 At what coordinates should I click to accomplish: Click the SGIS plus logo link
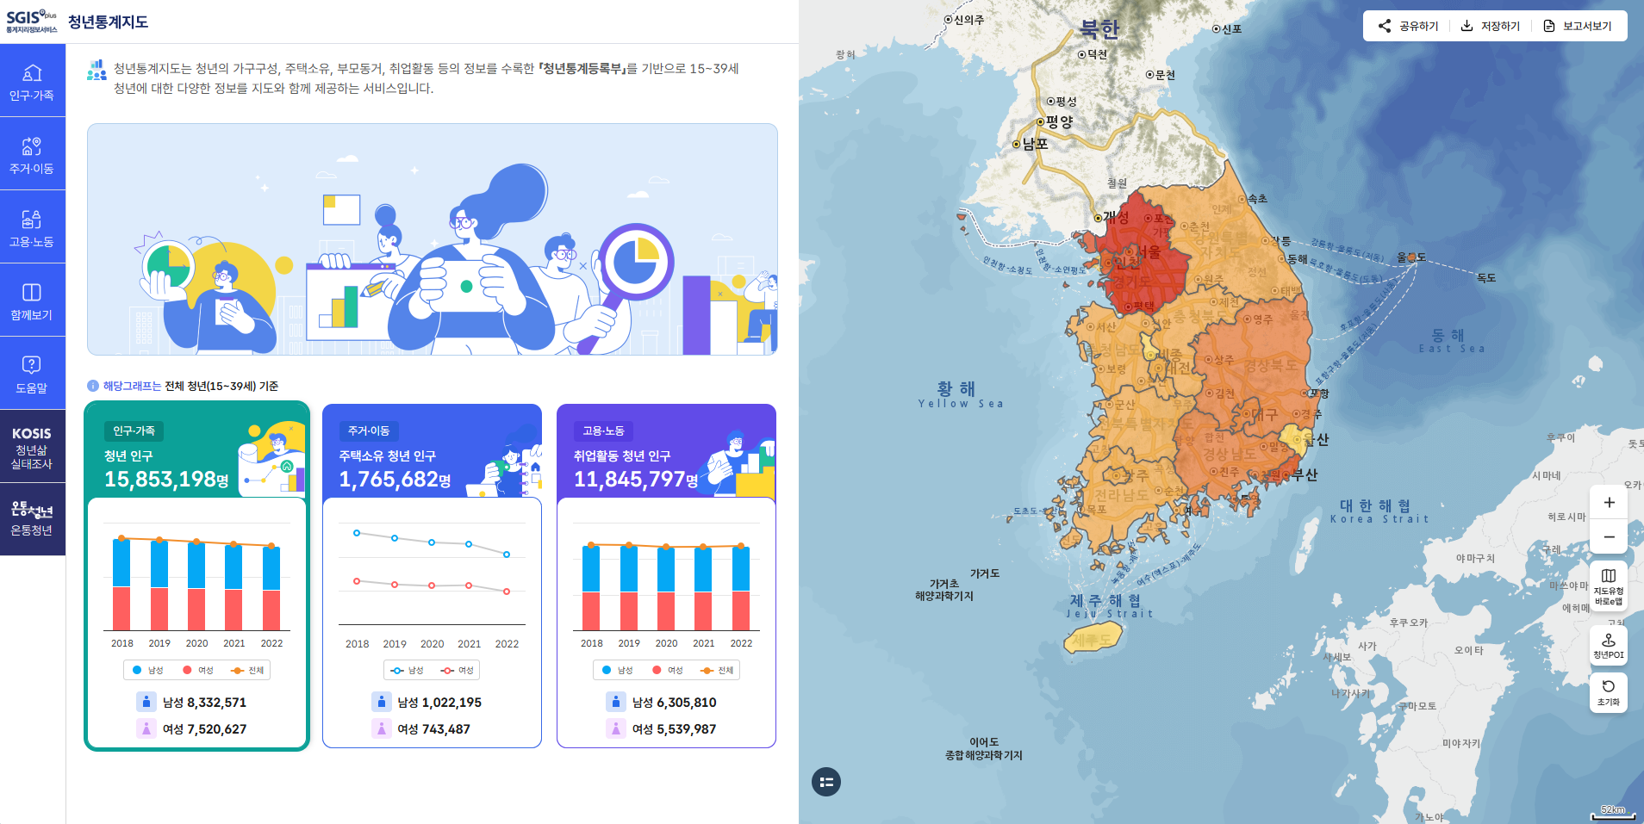pyautogui.click(x=28, y=21)
